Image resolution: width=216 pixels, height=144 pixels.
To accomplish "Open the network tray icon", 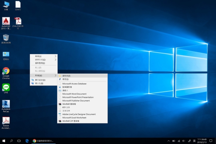I will (179, 141).
